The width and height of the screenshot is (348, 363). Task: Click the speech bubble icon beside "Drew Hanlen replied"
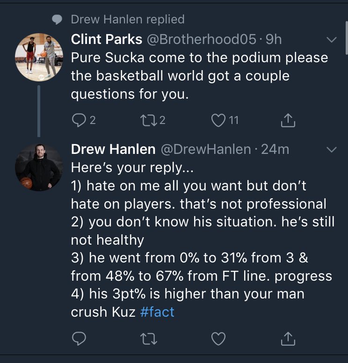pyautogui.click(x=57, y=19)
